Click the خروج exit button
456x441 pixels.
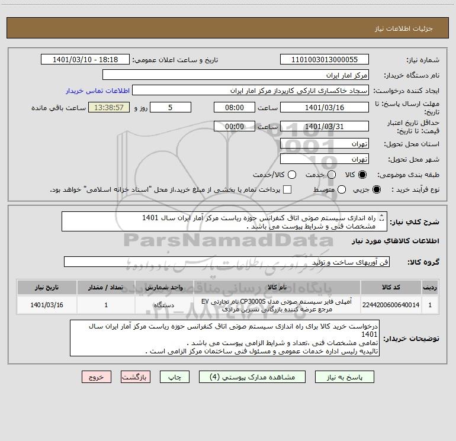pyautogui.click(x=97, y=377)
